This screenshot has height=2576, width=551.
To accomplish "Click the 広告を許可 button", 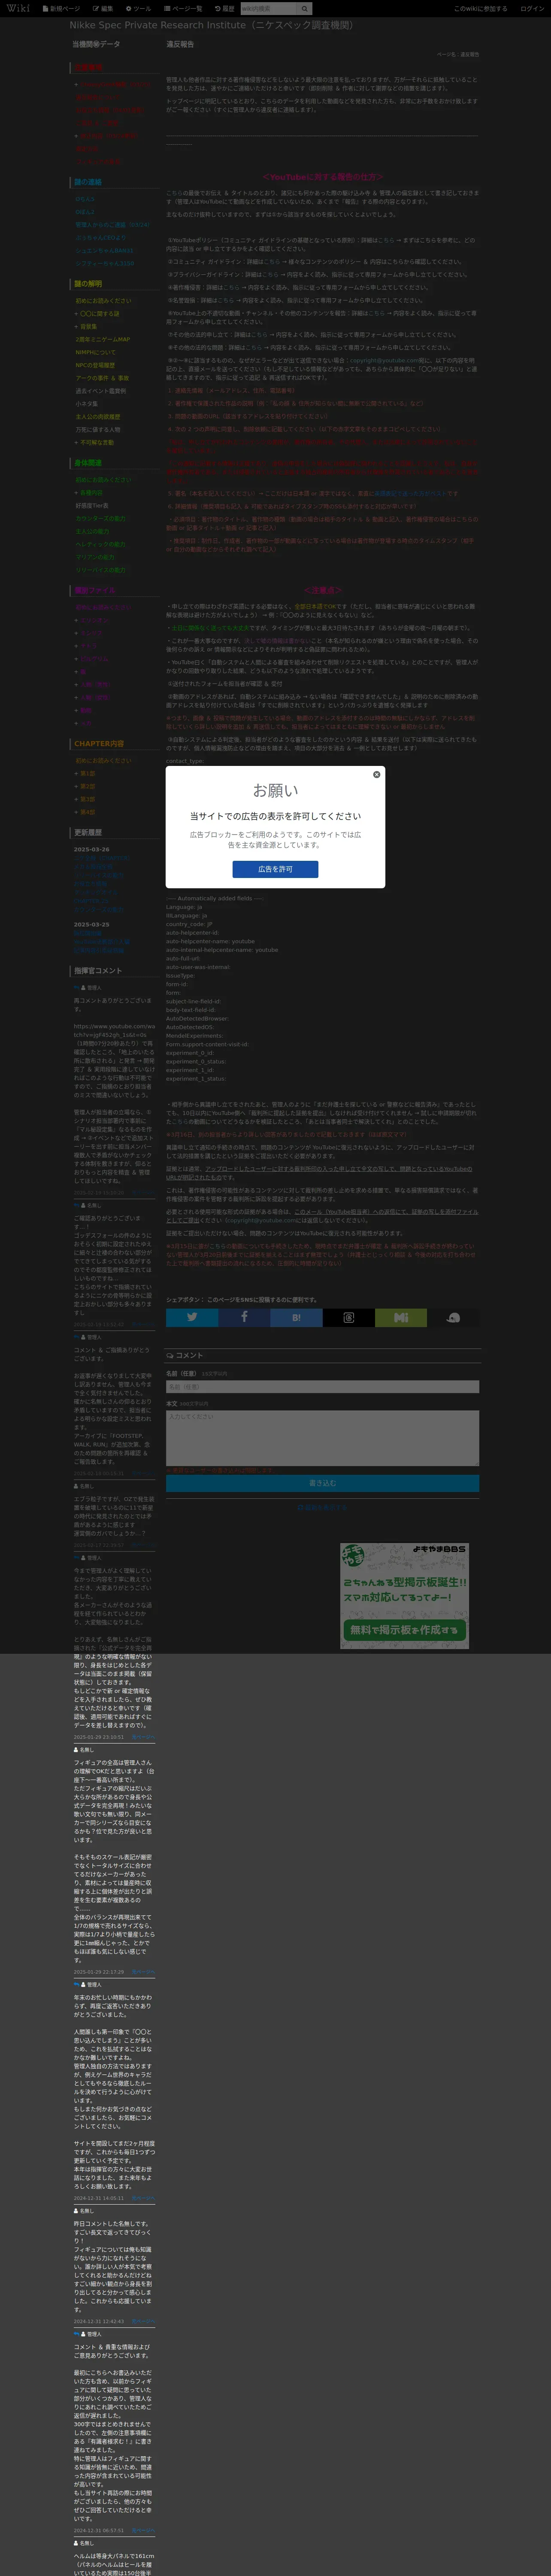I will pos(275,869).
